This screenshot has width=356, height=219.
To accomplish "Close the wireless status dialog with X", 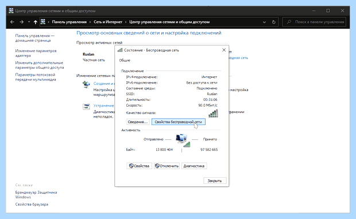I will [x=224, y=50].
